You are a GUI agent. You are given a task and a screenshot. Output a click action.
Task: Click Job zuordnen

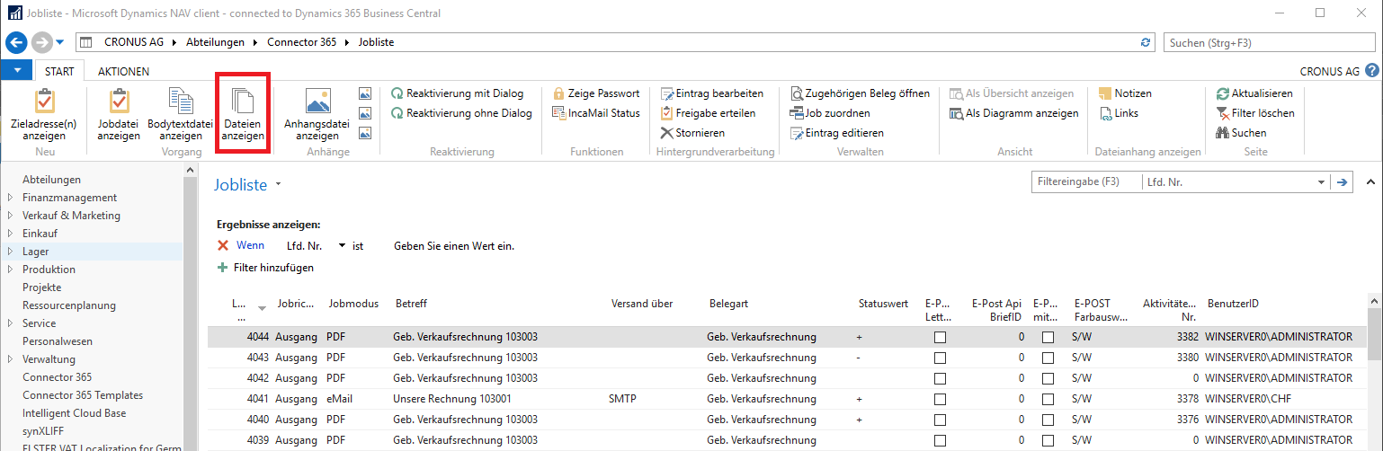[x=829, y=113]
